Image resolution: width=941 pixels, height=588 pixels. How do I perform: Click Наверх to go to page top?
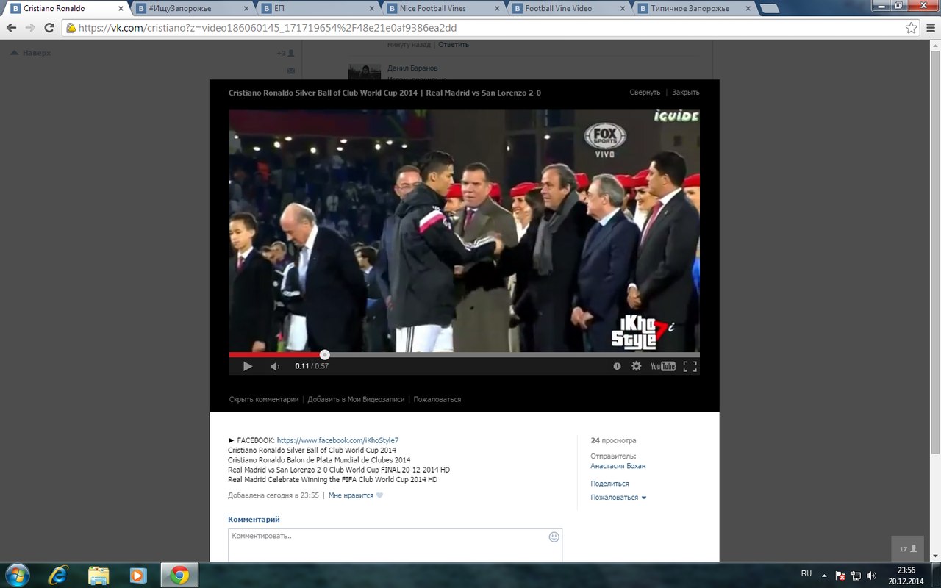(30, 53)
